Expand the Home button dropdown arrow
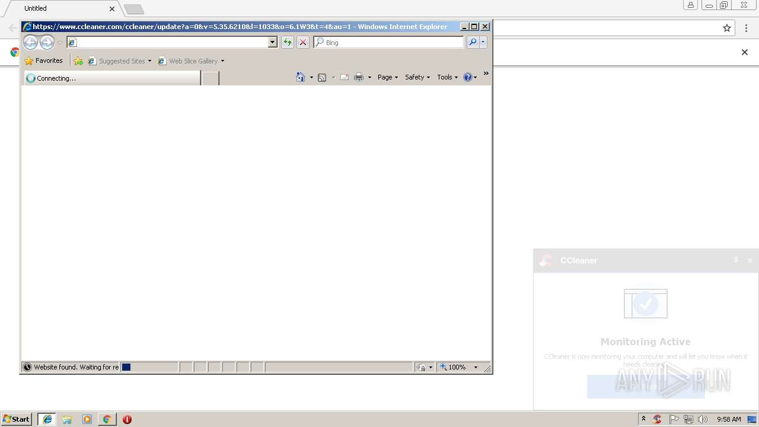Screen dimensions: 759x427 tap(311, 77)
